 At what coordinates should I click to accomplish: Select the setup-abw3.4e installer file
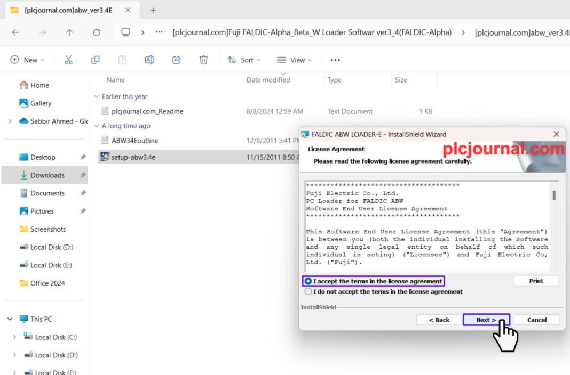click(133, 157)
